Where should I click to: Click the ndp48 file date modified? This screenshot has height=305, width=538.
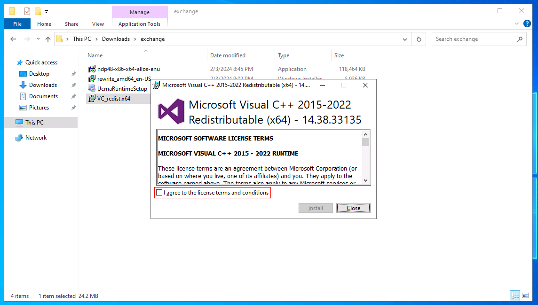(x=231, y=69)
